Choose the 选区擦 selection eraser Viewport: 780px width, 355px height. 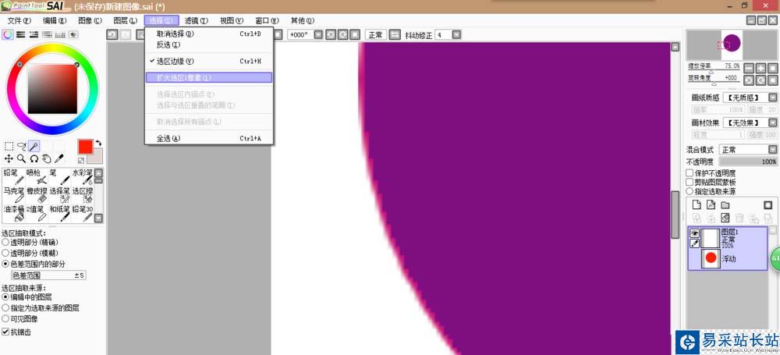point(83,195)
